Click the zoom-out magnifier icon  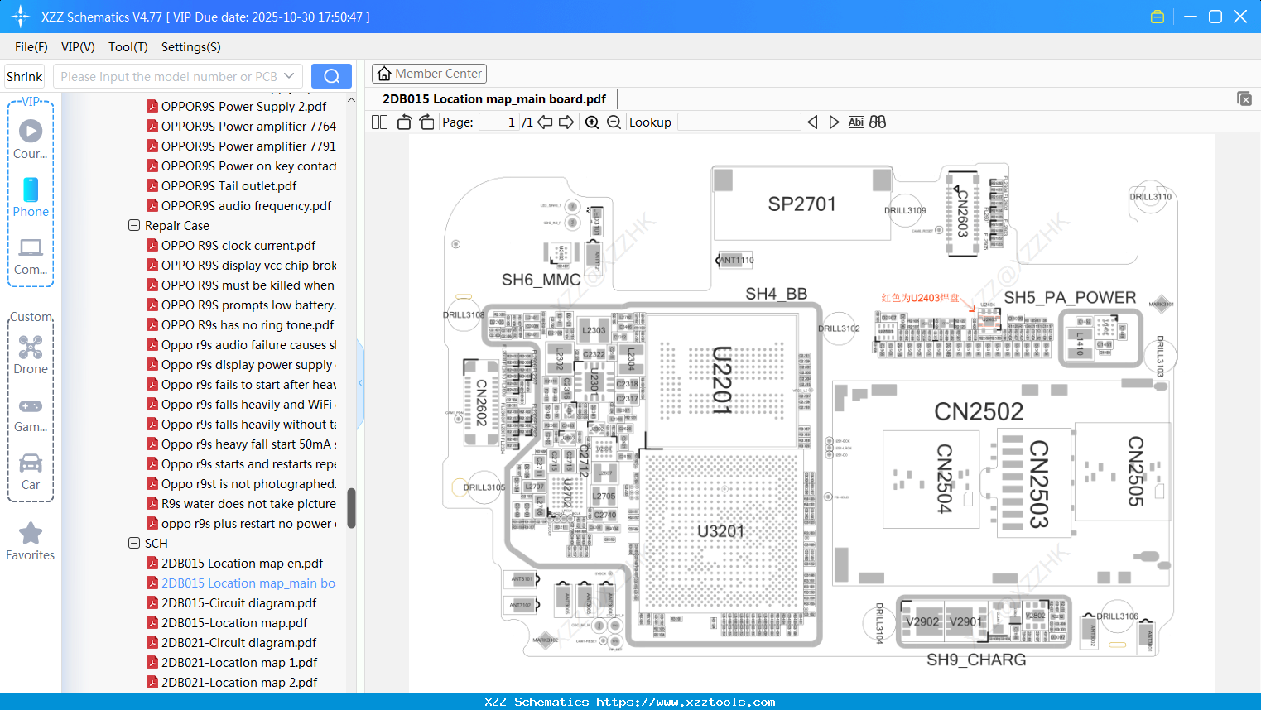tap(614, 122)
